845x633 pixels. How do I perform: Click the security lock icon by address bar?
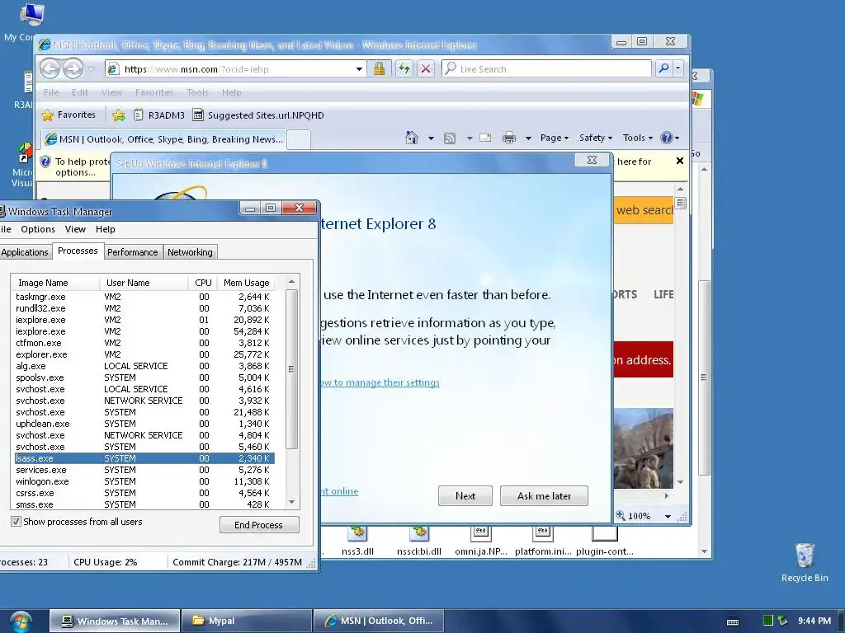[379, 68]
